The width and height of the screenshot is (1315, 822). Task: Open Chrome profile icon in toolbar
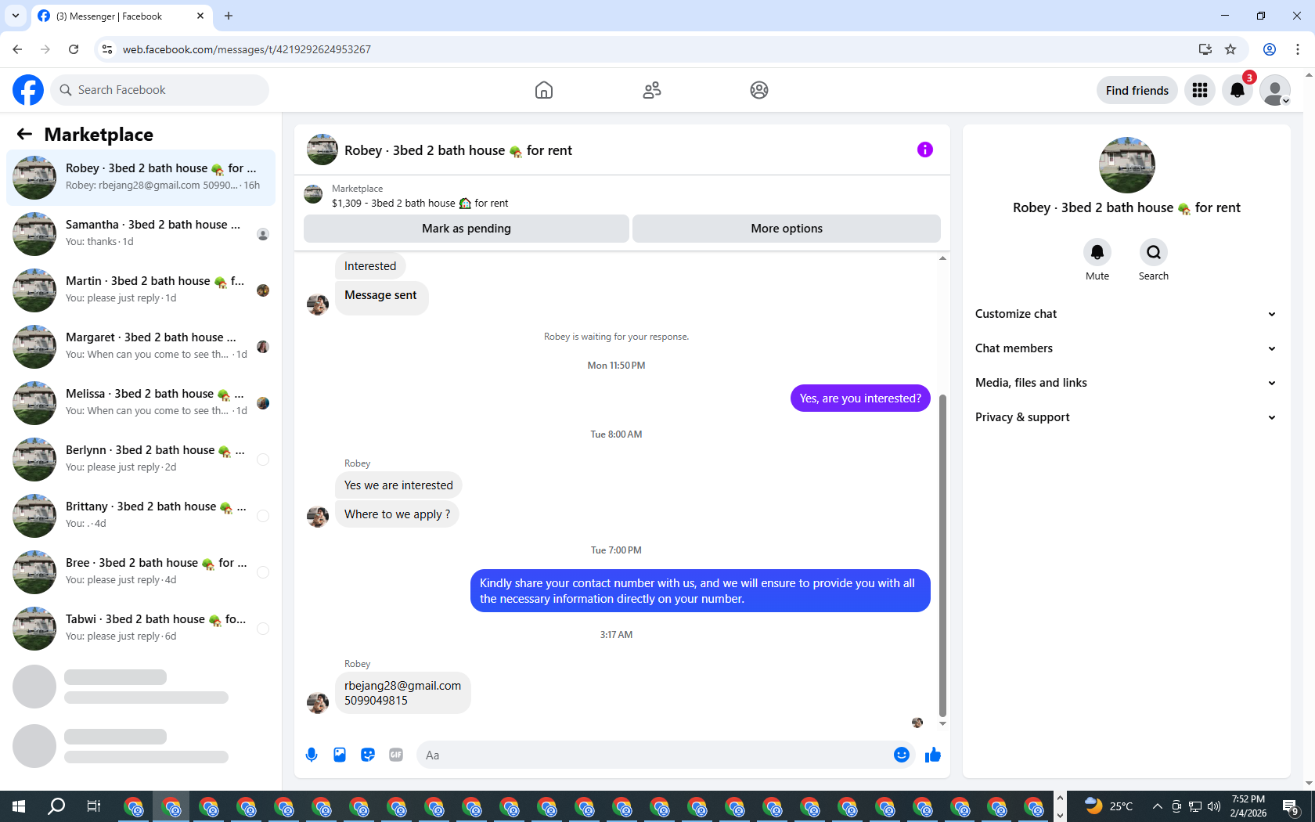click(x=1270, y=49)
